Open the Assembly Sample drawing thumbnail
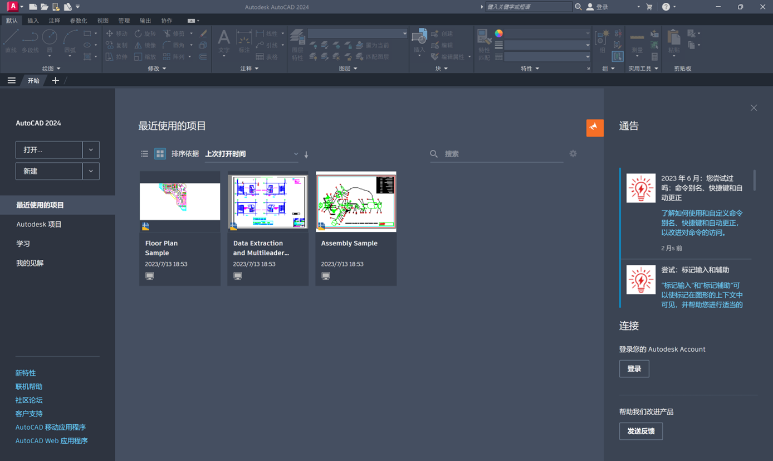 [x=356, y=202]
